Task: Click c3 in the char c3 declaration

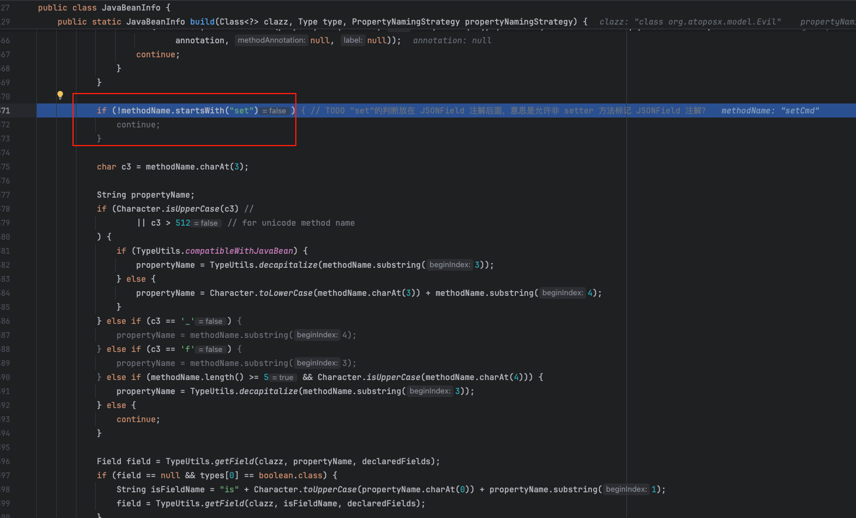Action: (126, 167)
